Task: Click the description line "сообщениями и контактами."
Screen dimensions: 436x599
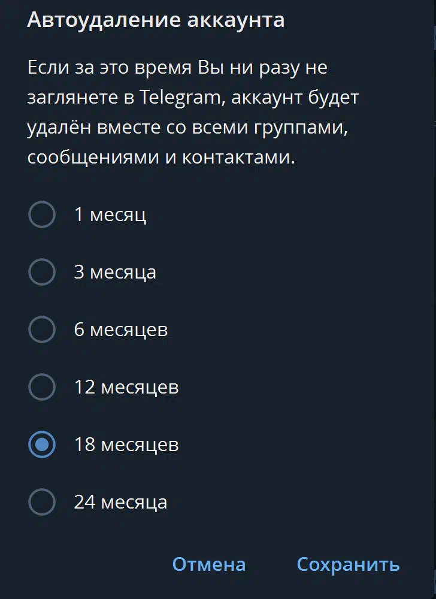Action: pos(162,158)
